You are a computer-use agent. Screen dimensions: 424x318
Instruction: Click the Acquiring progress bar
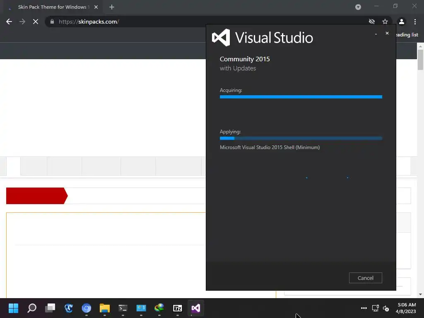pyautogui.click(x=301, y=97)
